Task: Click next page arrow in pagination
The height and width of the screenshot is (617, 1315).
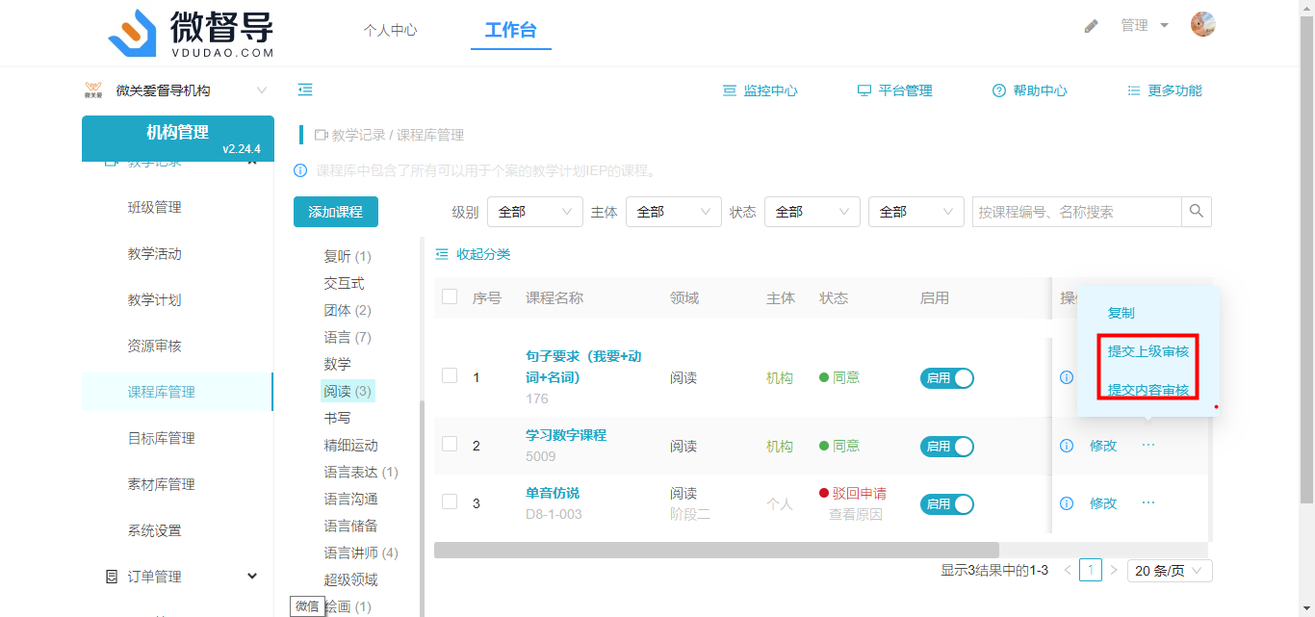Action: 1114,571
